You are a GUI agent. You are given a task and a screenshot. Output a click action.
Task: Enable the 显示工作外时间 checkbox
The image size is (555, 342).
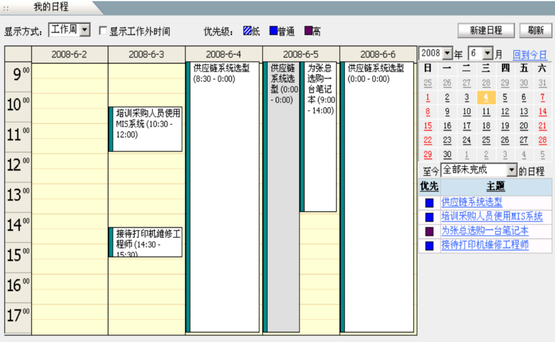click(x=103, y=31)
